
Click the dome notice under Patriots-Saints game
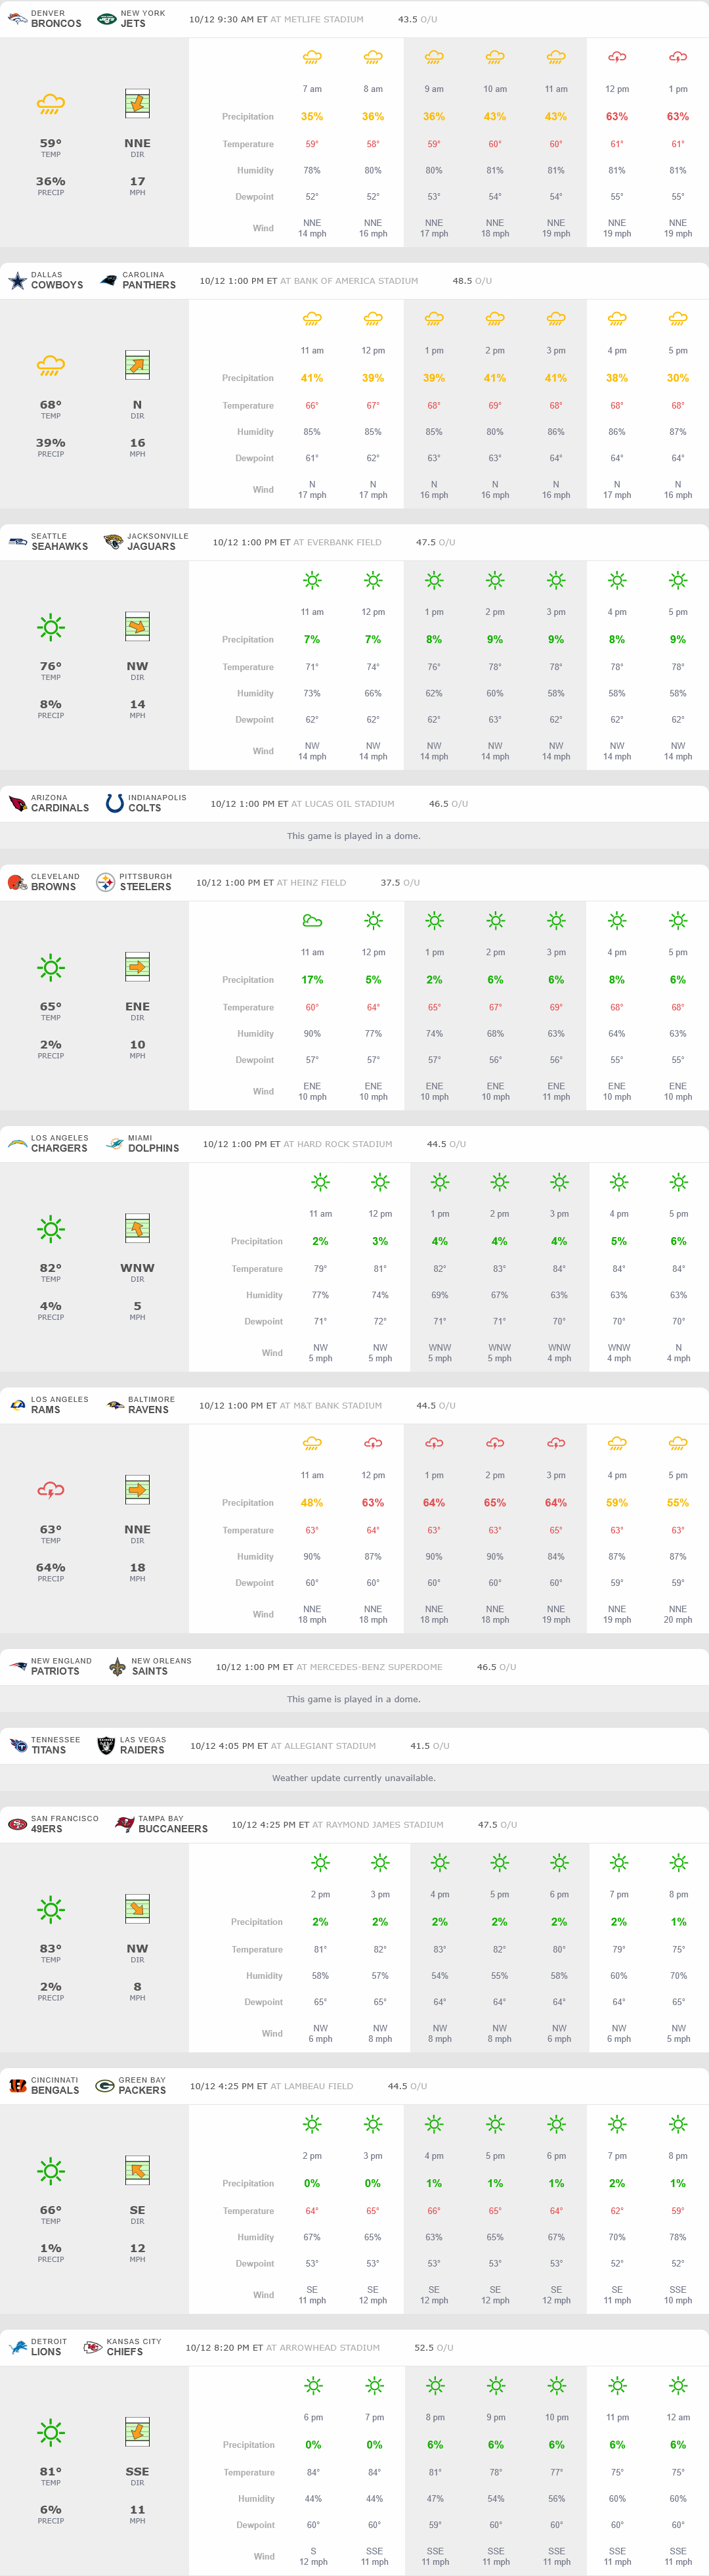[x=353, y=1699]
